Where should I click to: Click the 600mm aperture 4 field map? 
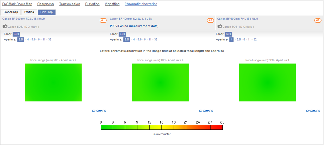click(x=267, y=82)
